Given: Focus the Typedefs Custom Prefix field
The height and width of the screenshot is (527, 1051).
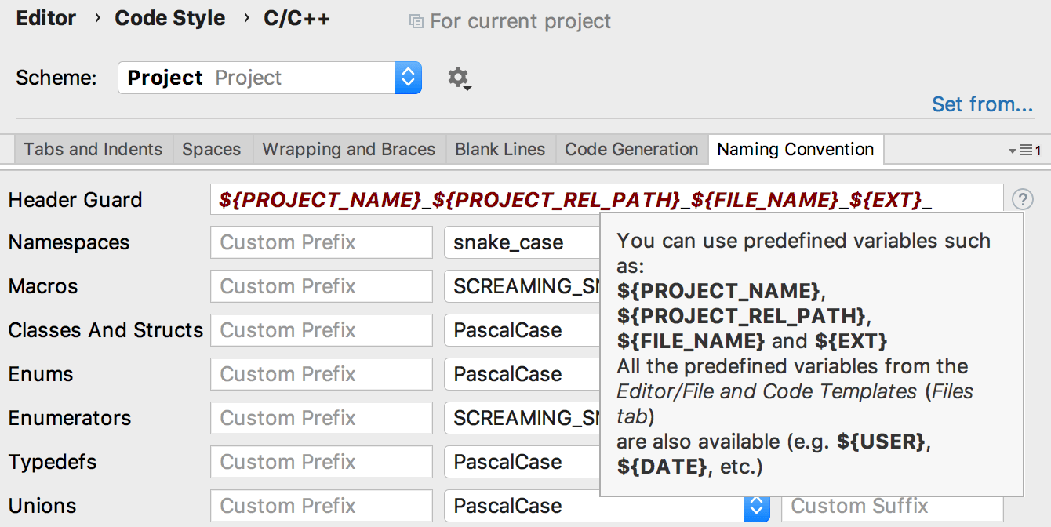Looking at the screenshot, I should tap(321, 462).
